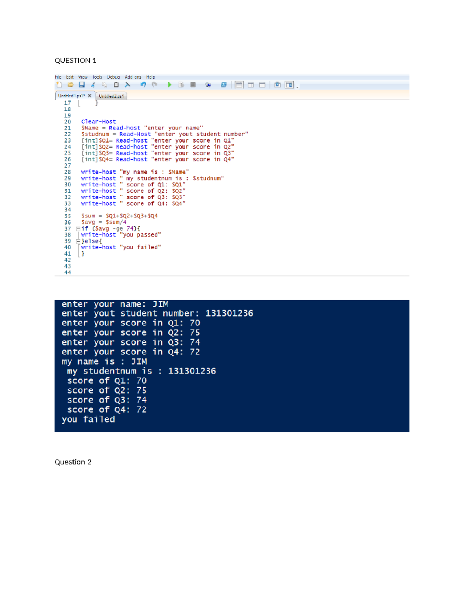Viewport: 464px width, 601px height.
Task: Collapse the if block on line 37
Action: [x=78, y=229]
